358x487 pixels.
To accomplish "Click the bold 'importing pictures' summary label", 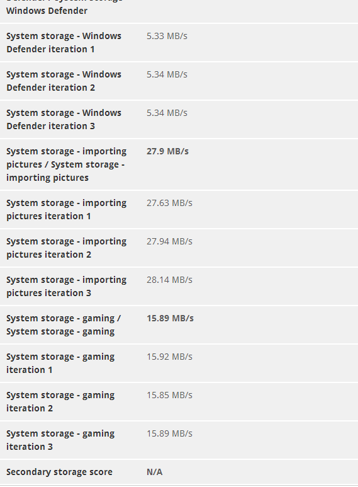I will [x=67, y=164].
